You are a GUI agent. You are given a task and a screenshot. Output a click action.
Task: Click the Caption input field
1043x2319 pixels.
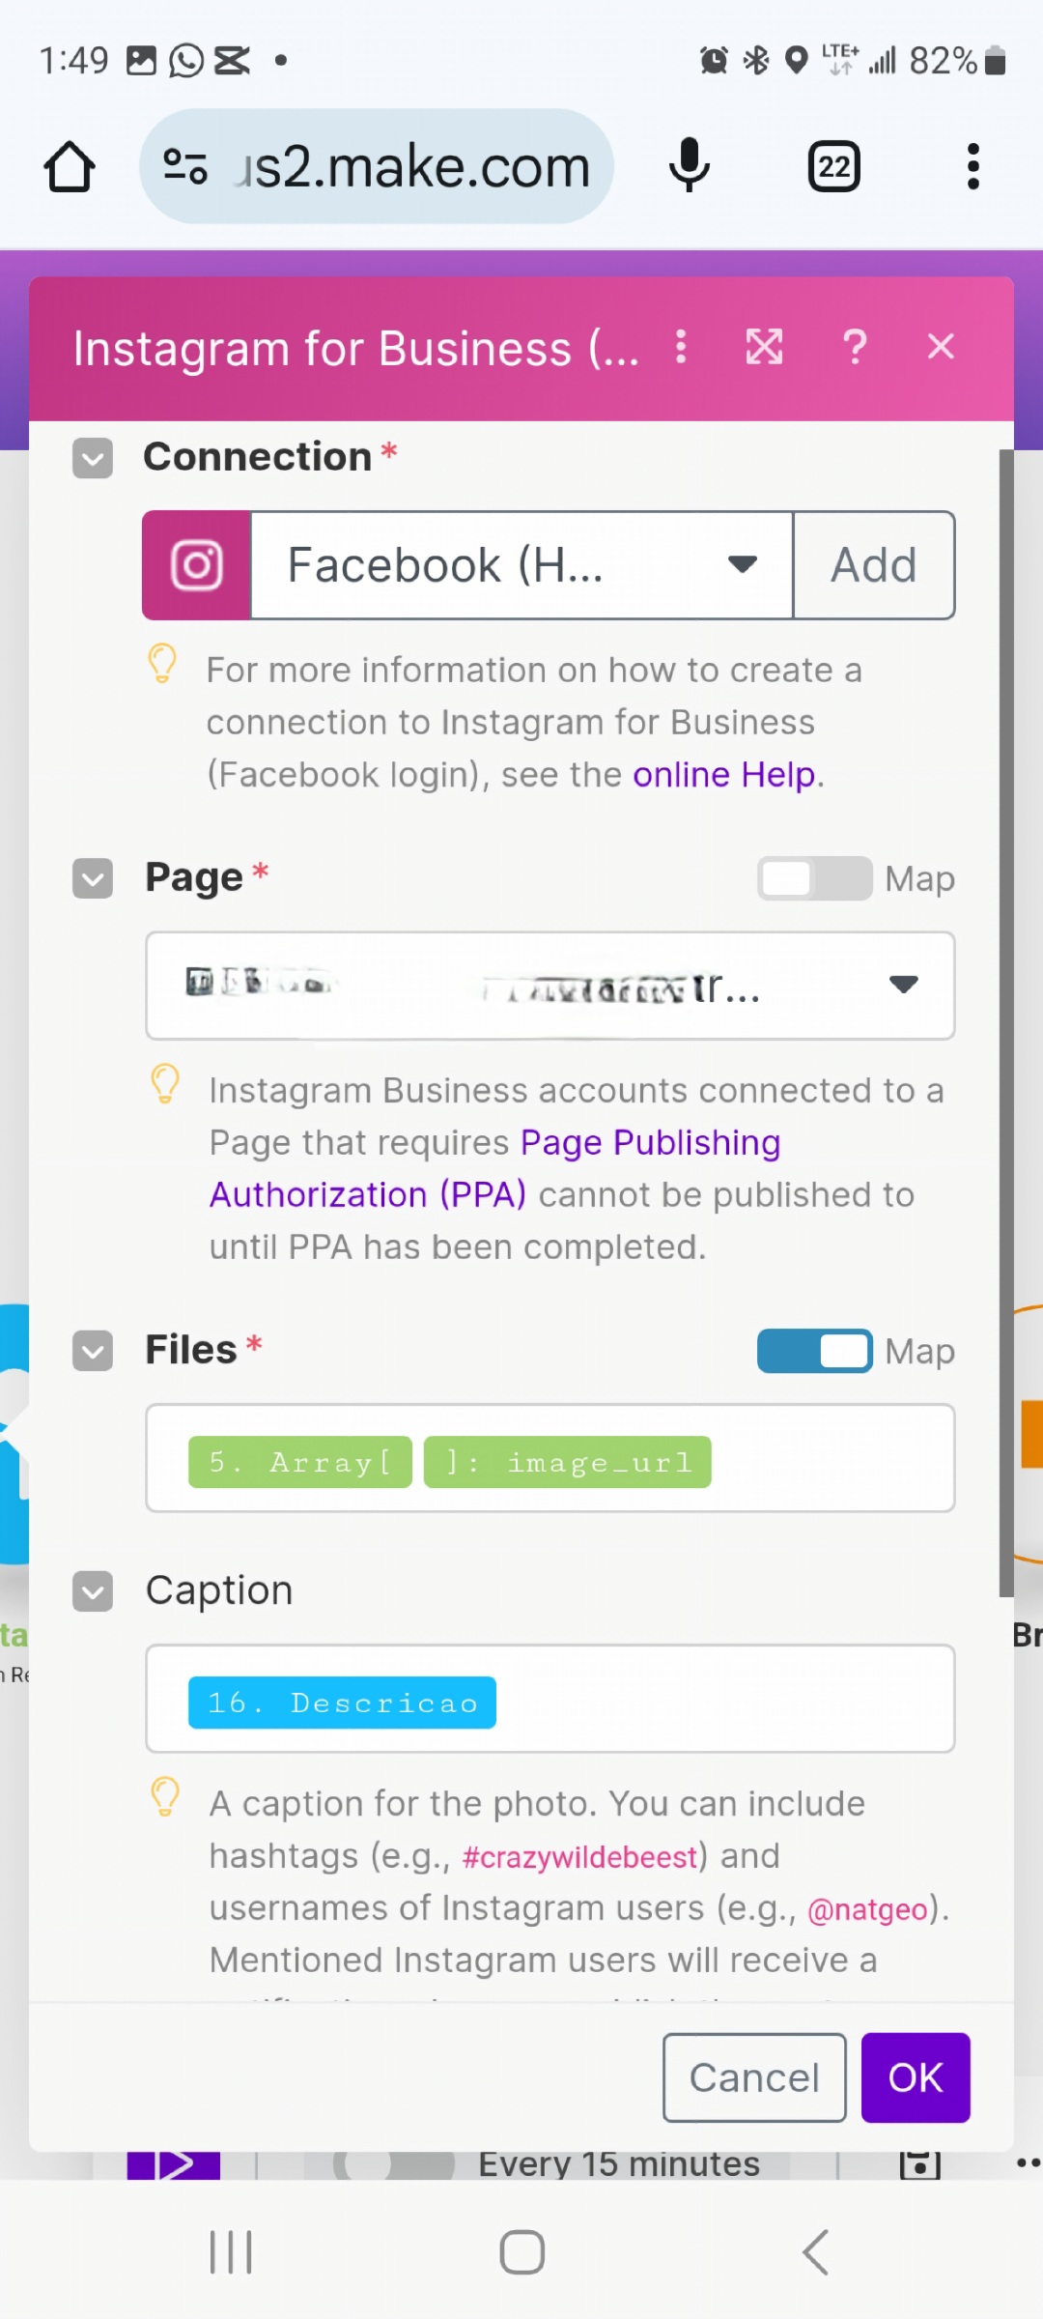coord(550,1699)
